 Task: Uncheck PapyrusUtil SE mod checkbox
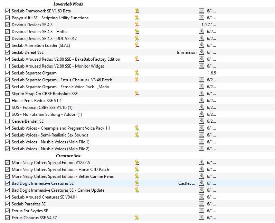coord(7,18)
